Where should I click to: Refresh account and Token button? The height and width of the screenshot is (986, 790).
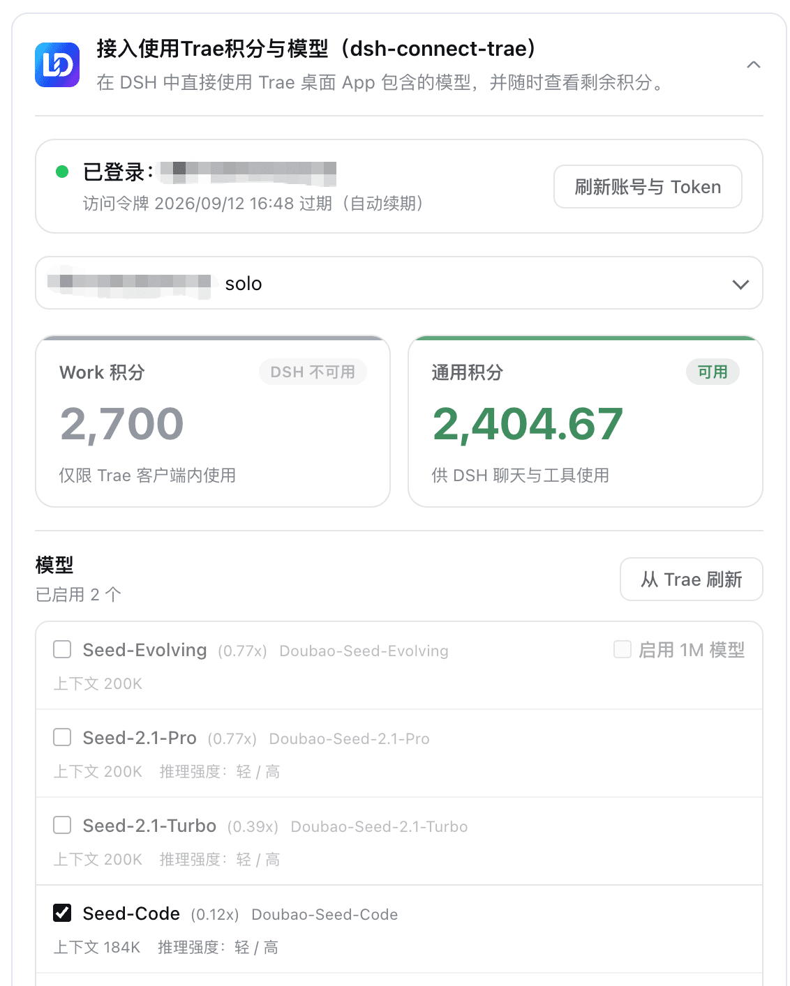[x=648, y=186]
